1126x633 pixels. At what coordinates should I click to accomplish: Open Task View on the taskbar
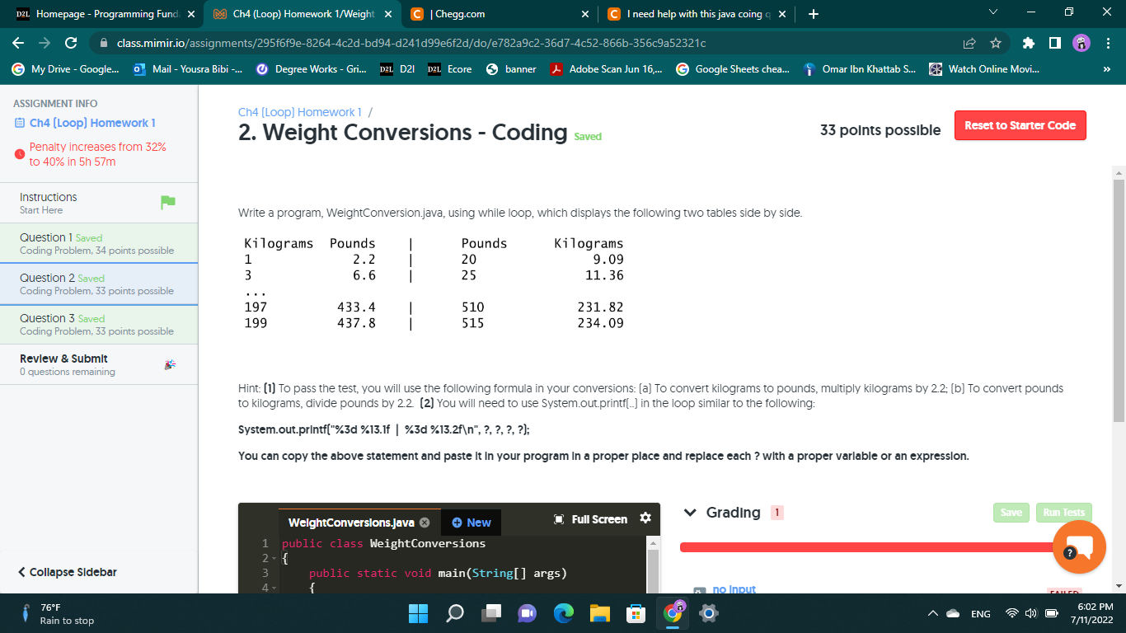click(x=492, y=613)
